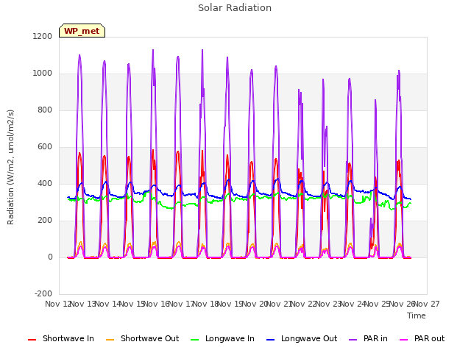Click the 400 y-axis tick label
The height and width of the screenshot is (353, 471).
point(45,183)
